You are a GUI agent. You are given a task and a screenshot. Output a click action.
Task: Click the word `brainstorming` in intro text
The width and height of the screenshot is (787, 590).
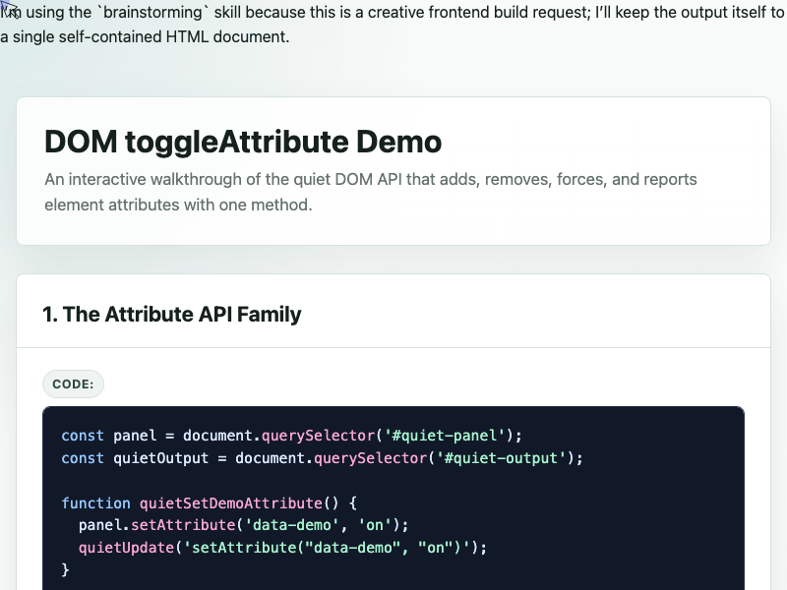click(x=152, y=12)
